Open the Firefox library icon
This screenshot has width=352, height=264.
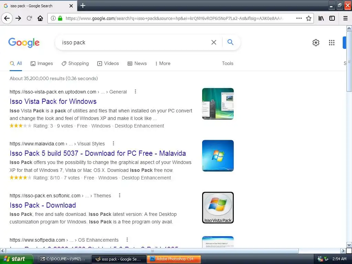(x=321, y=18)
